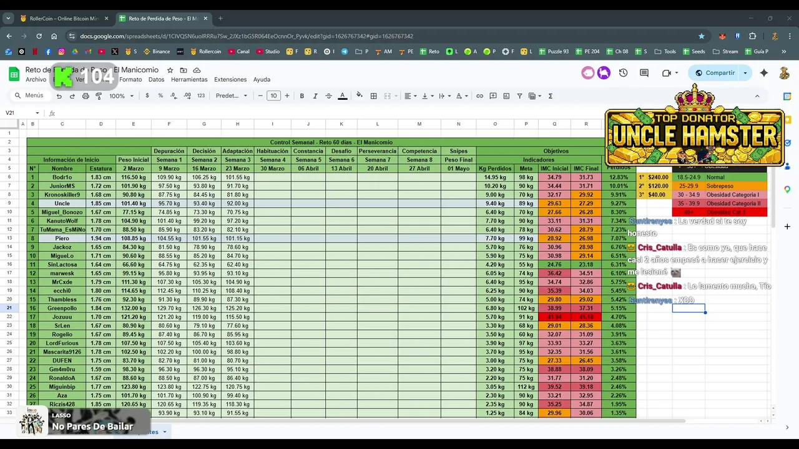Open the vertical alignment dropdown

pos(428,96)
